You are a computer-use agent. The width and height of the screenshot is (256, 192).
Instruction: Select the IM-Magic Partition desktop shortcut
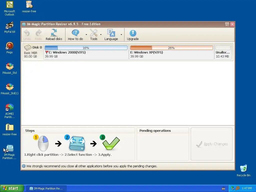[x=10, y=152]
